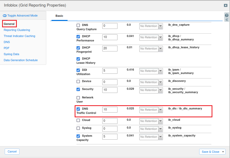Switch to the Basic tab
This screenshot has width=230, height=158.
pyautogui.click(x=59, y=16)
